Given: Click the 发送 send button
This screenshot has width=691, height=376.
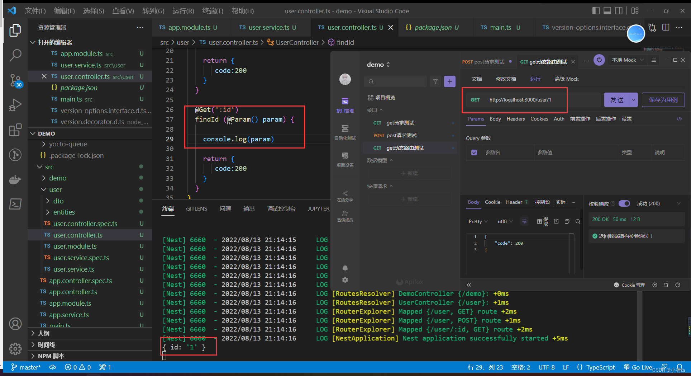Looking at the screenshot, I should 617,100.
